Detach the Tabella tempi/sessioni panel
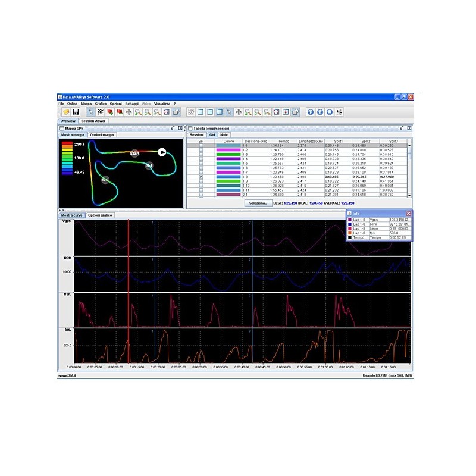Image resolution: width=476 pixels, height=476 pixels. click(x=402, y=128)
